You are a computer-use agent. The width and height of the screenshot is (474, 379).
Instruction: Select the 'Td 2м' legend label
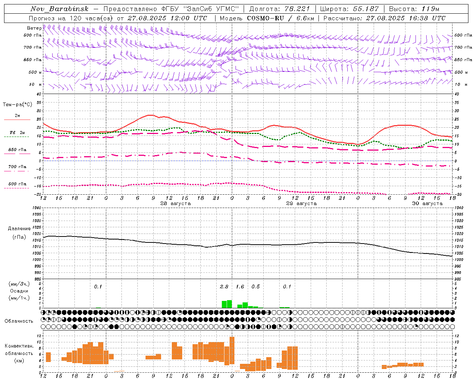(17, 133)
